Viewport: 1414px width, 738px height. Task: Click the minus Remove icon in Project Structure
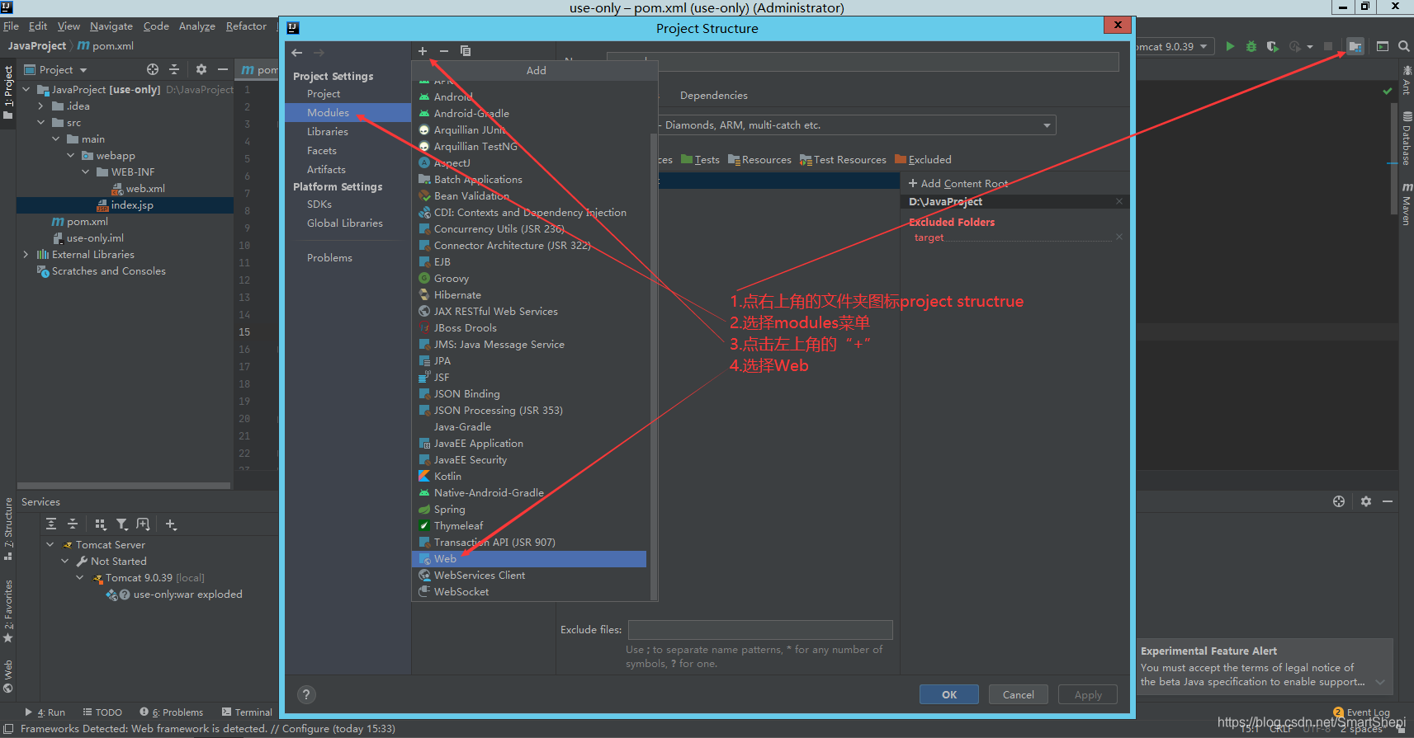(444, 51)
